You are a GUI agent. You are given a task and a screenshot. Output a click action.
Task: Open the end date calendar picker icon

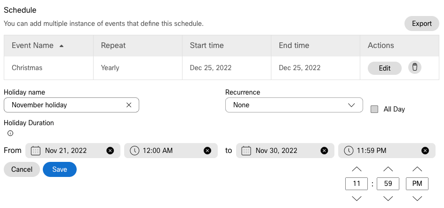[x=246, y=151]
